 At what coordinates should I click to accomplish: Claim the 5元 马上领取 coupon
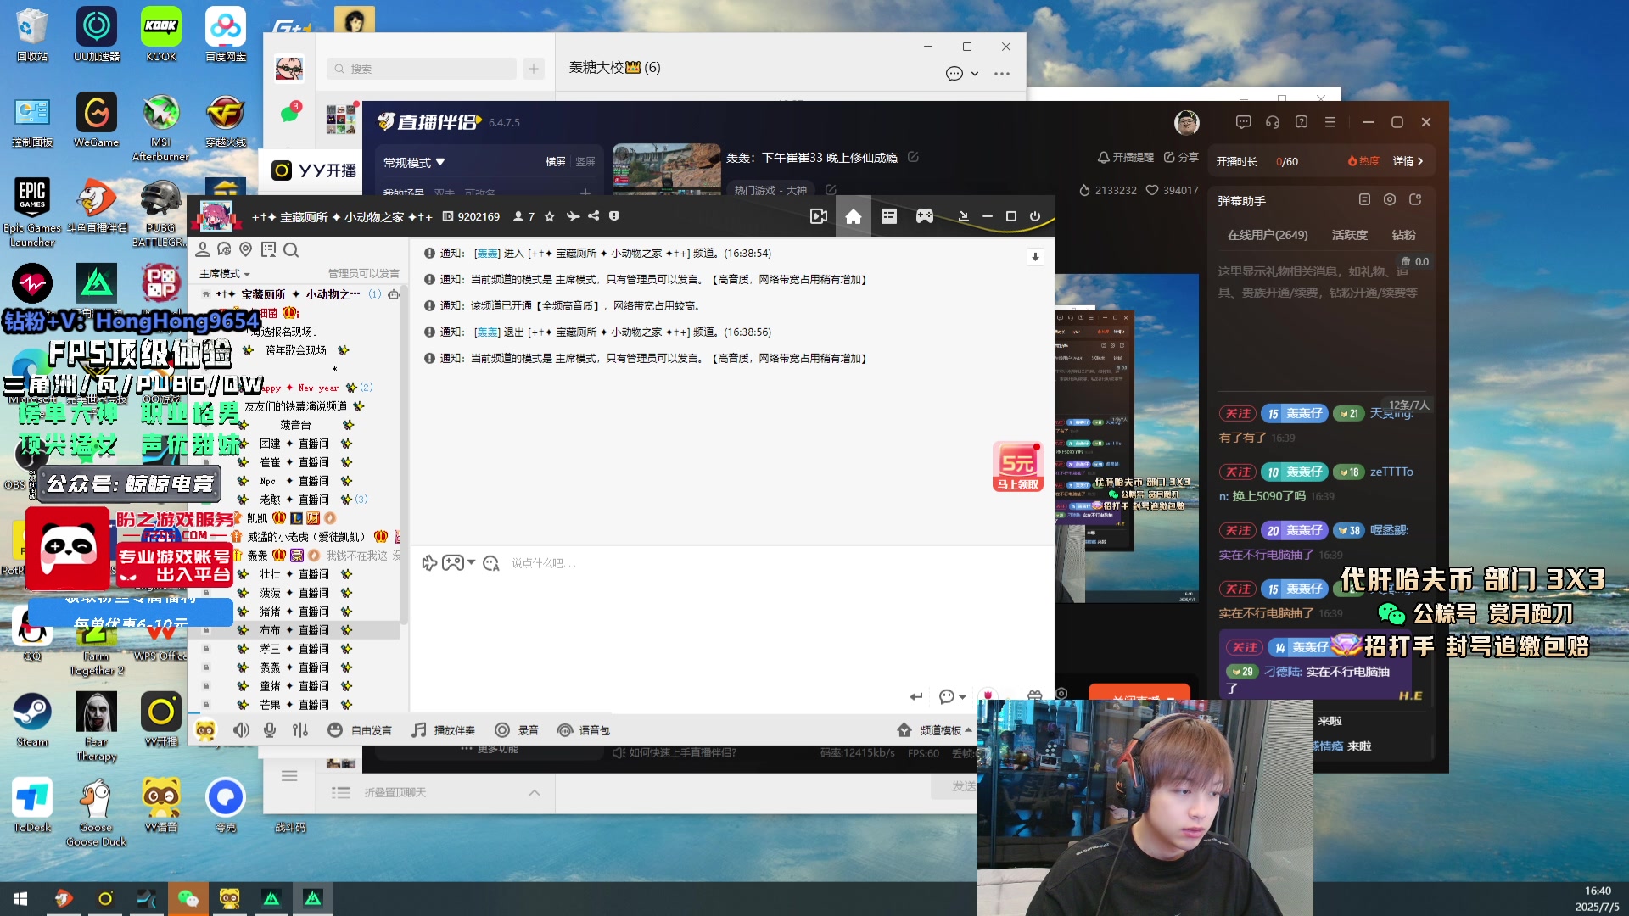pos(1018,466)
